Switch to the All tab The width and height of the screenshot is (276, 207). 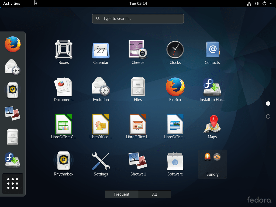tap(154, 194)
